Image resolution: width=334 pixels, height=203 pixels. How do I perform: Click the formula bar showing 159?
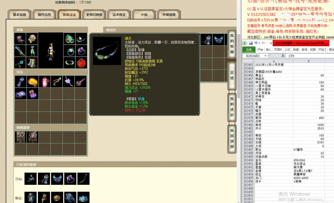[310, 56]
